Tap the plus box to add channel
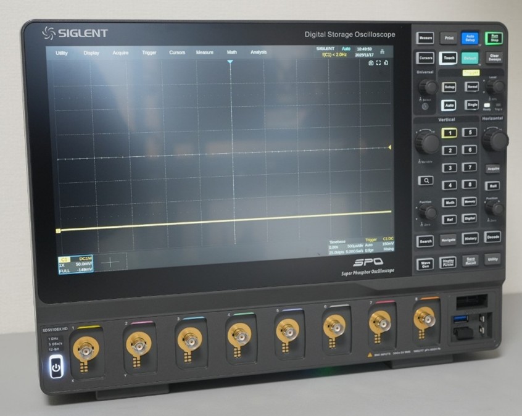This screenshot has height=416, width=522. tap(111, 262)
